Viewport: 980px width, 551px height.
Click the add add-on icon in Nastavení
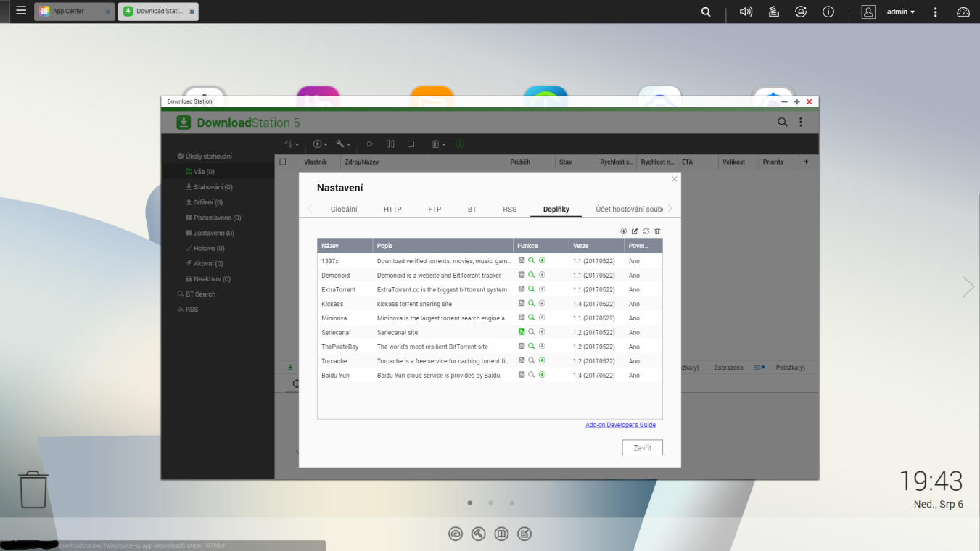pos(623,231)
